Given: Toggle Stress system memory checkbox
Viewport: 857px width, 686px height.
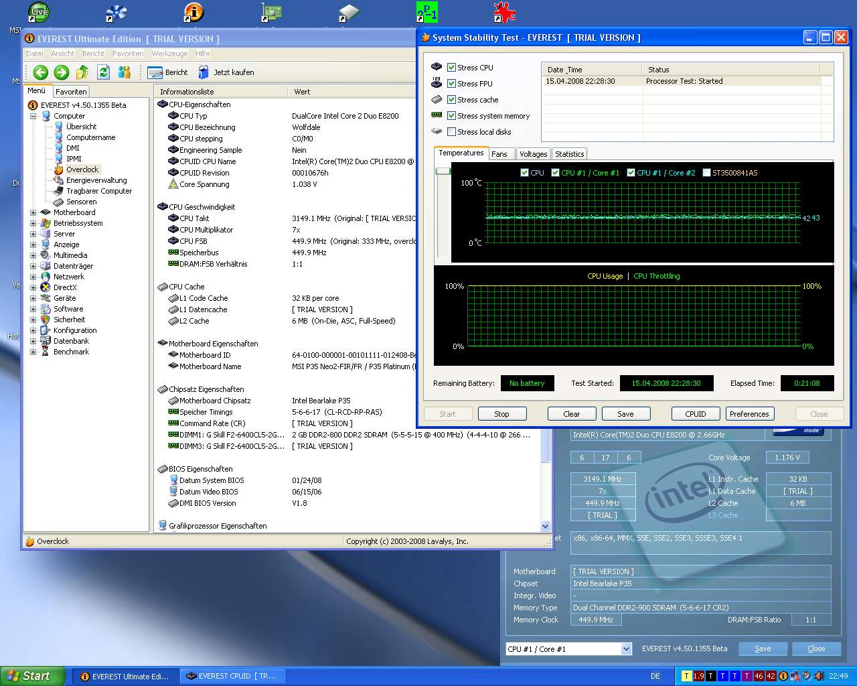Looking at the screenshot, I should (451, 116).
